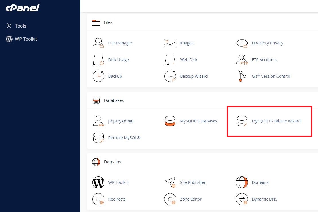Open the Dynamic DNS link

point(264,199)
